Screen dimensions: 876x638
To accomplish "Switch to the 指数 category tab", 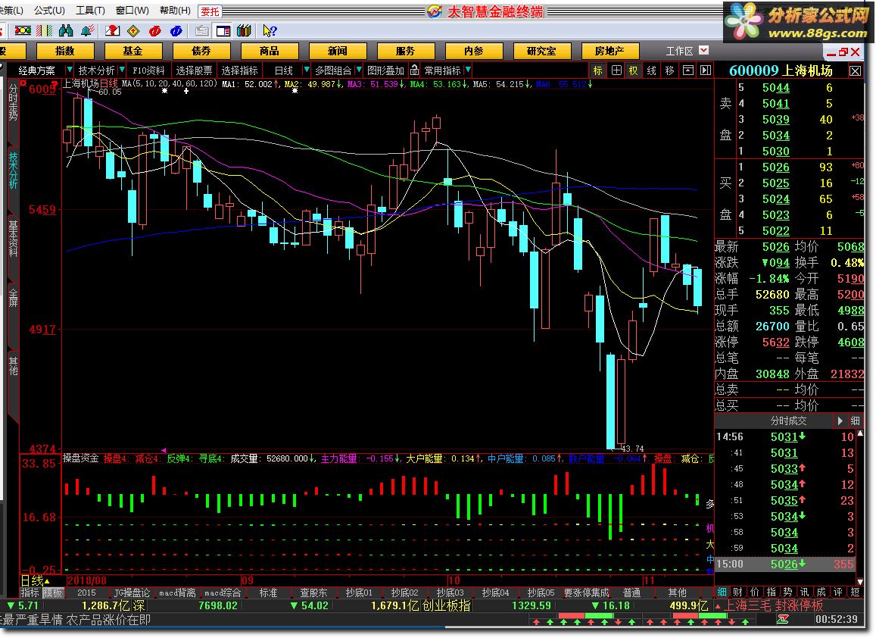I will pos(65,51).
